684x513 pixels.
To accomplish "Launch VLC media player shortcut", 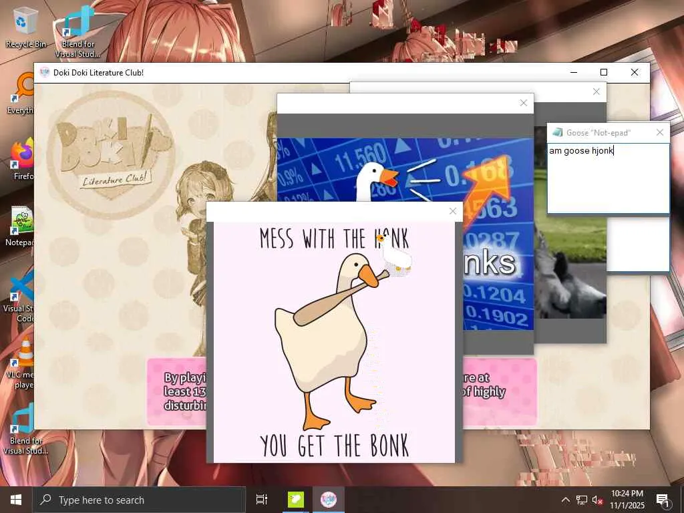I will pyautogui.click(x=20, y=363).
